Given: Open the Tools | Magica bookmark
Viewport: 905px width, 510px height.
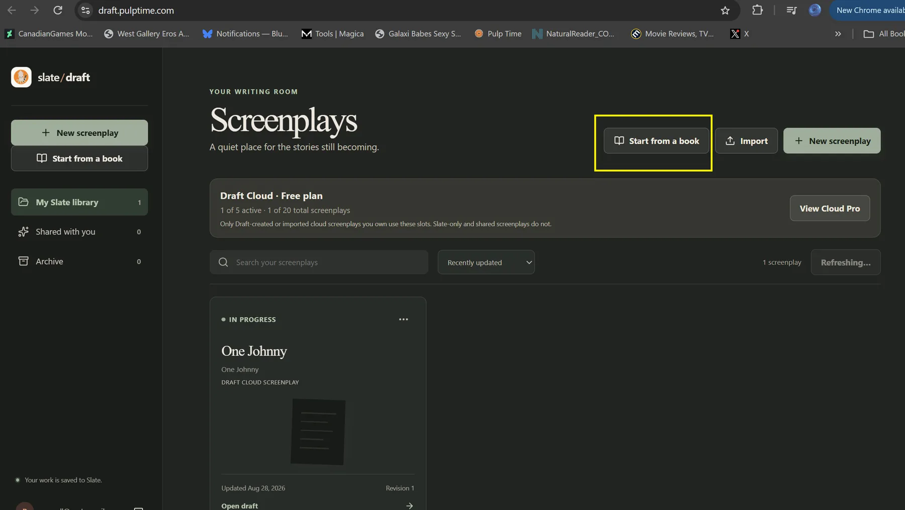Looking at the screenshot, I should [x=332, y=34].
